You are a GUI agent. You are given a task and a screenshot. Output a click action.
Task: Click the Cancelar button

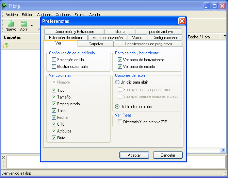(x=168, y=155)
